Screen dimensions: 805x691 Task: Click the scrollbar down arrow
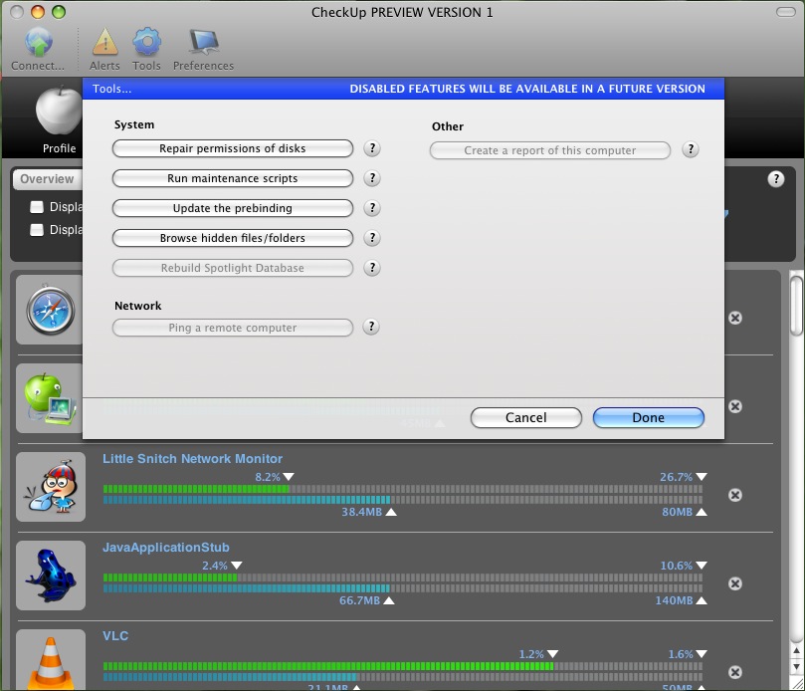796,667
